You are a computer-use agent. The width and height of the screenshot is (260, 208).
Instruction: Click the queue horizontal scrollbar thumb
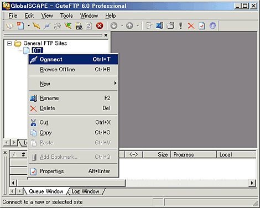click(71, 183)
